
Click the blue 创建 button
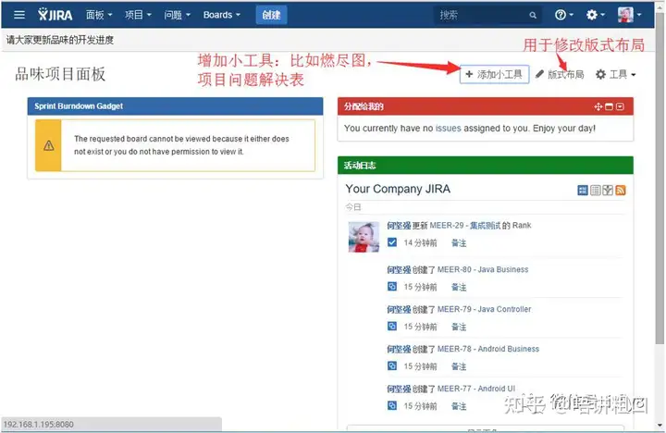click(x=271, y=15)
